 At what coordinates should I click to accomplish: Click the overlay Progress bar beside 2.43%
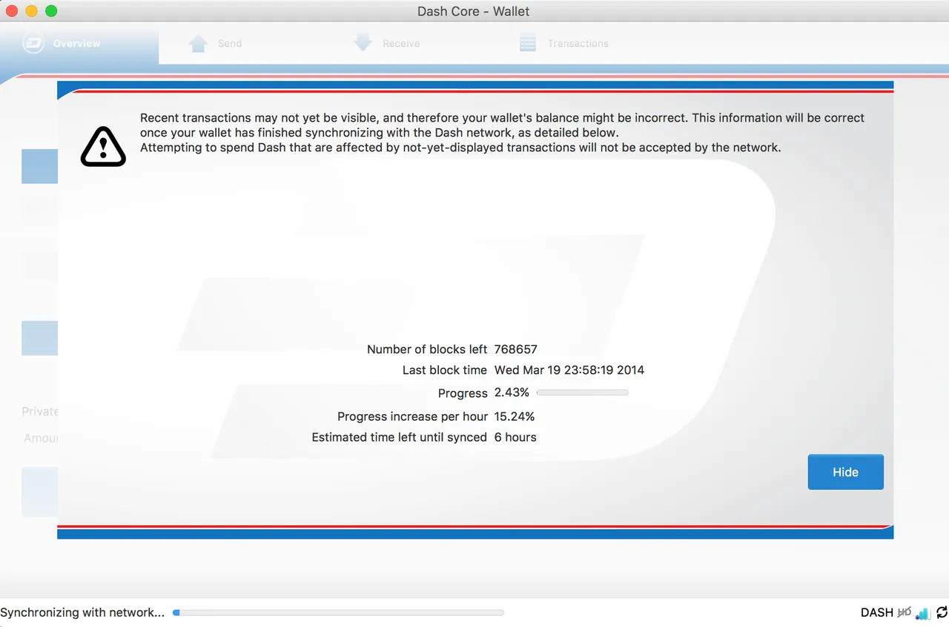[x=582, y=393]
